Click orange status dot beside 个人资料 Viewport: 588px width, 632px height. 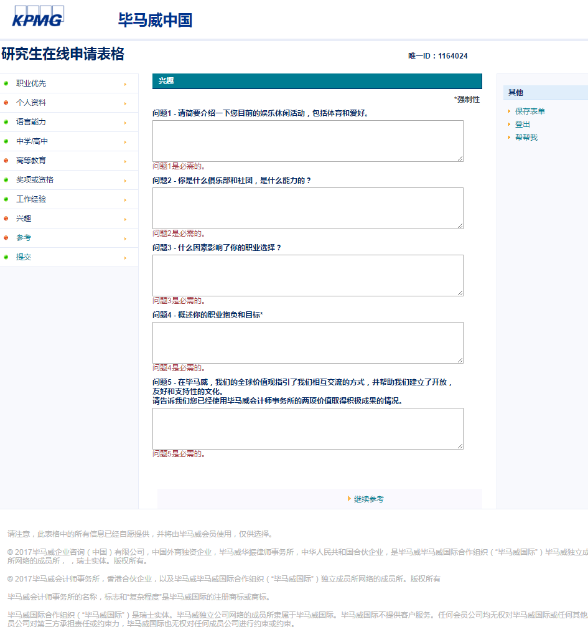6,103
